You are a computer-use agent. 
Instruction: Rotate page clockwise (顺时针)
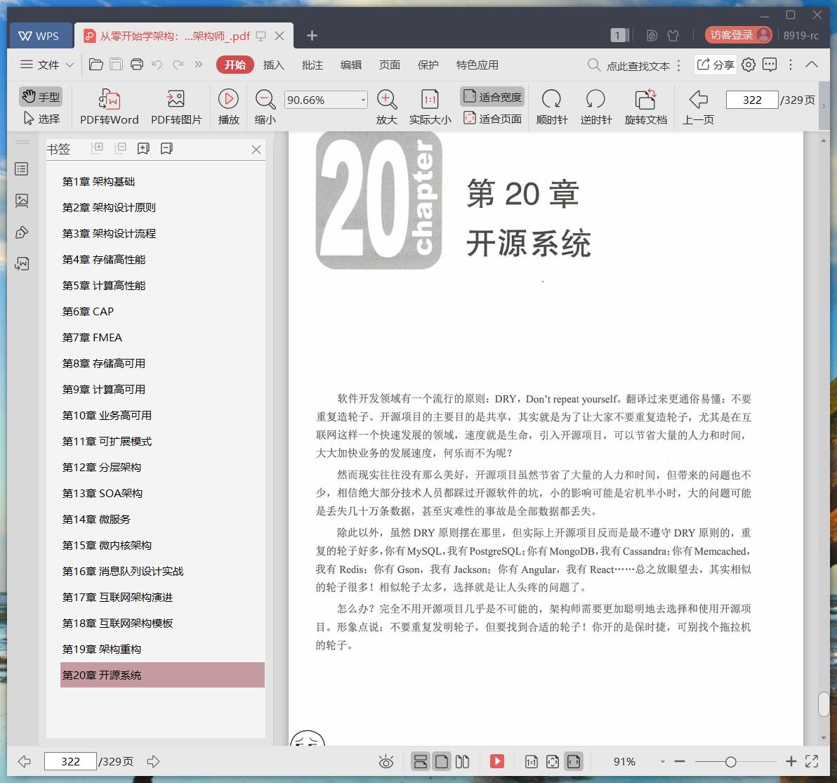point(551,107)
